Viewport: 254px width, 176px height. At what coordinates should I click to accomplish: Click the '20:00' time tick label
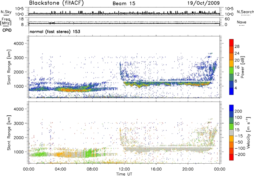click(188, 169)
